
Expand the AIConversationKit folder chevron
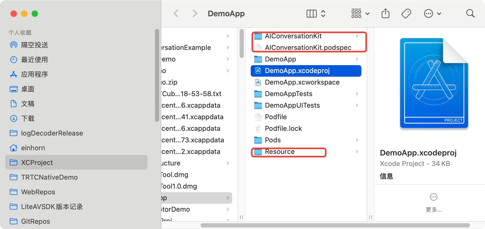(x=357, y=36)
